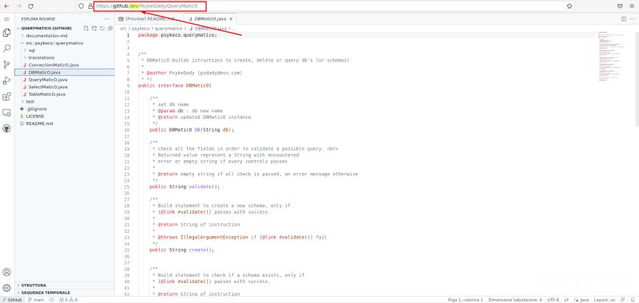639x303 pixels.
Task: Click the site security lock icon
Action: 90,6
